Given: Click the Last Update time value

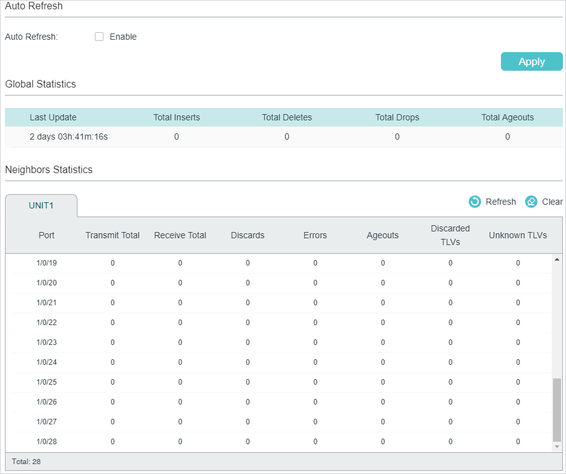Looking at the screenshot, I should coord(69,136).
